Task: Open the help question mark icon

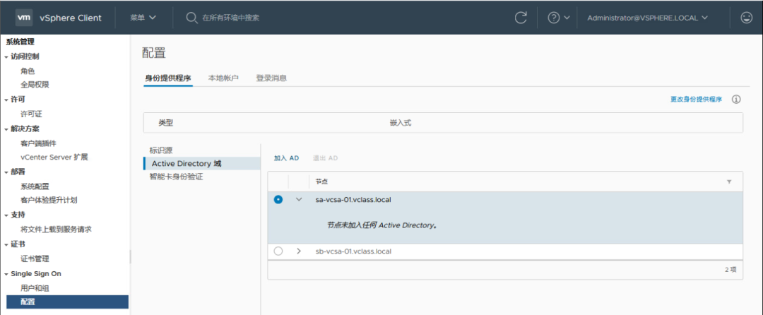Action: click(x=553, y=18)
